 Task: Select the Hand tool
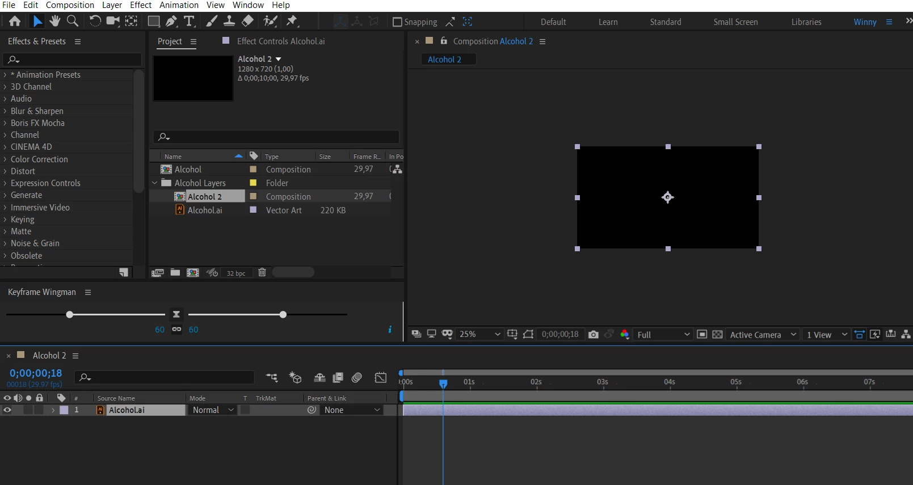pyautogui.click(x=54, y=21)
